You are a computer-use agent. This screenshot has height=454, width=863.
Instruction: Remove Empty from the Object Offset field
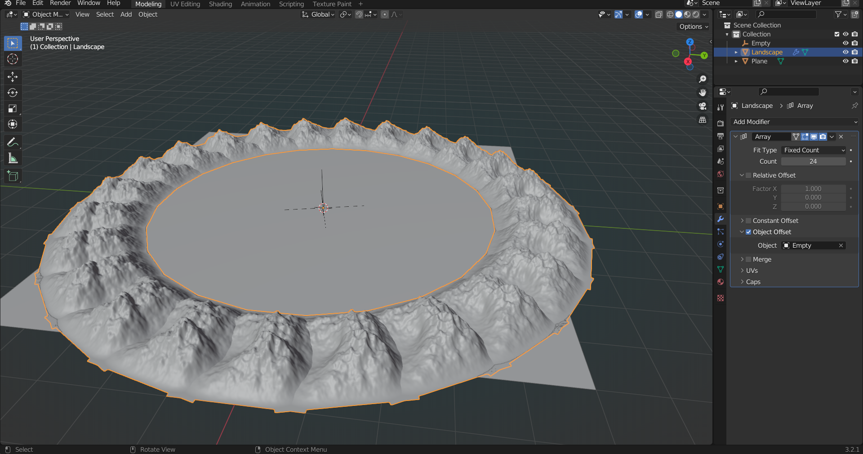840,245
